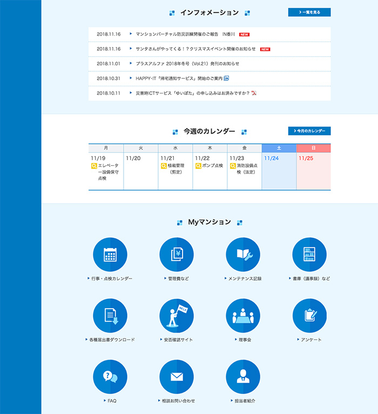Click the 一覧を見る button

click(x=309, y=12)
